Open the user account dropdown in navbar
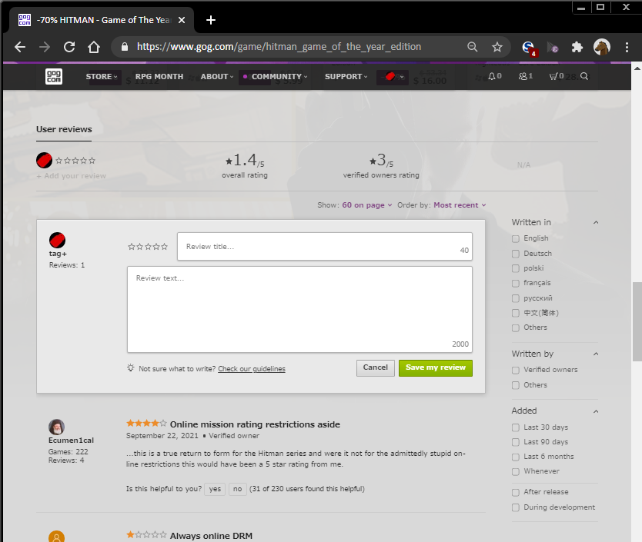The width and height of the screenshot is (642, 542). point(393,76)
